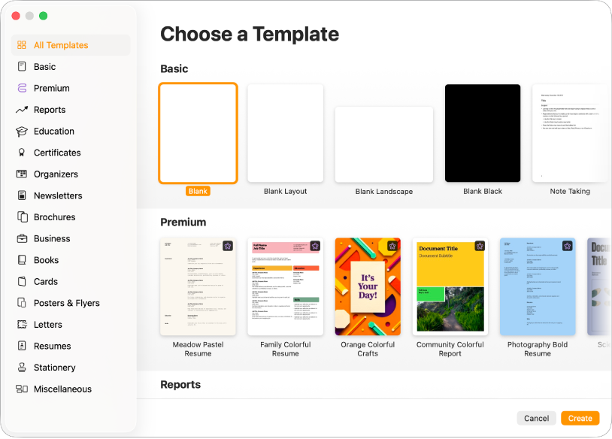The width and height of the screenshot is (612, 439).
Task: Select the Reports category icon
Action: [23, 110]
